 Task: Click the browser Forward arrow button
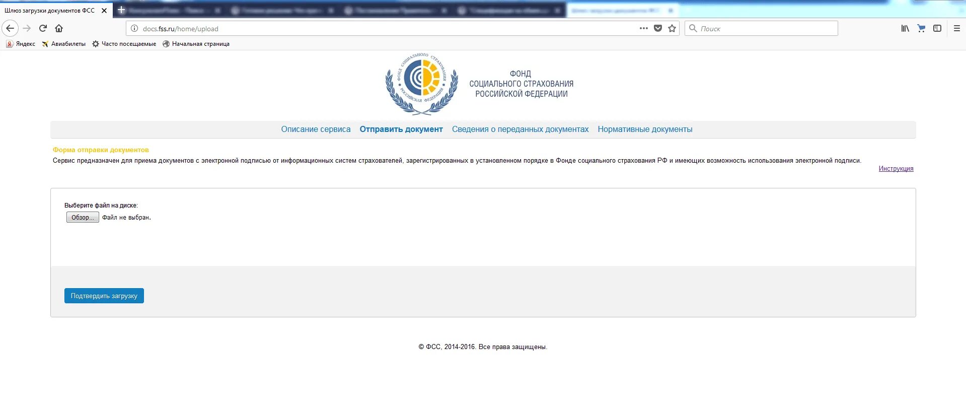point(27,29)
